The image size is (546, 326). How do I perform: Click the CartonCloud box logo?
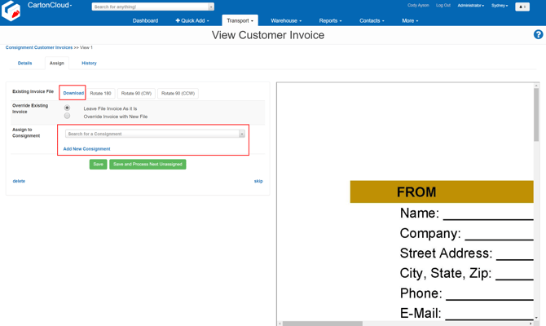(11, 11)
